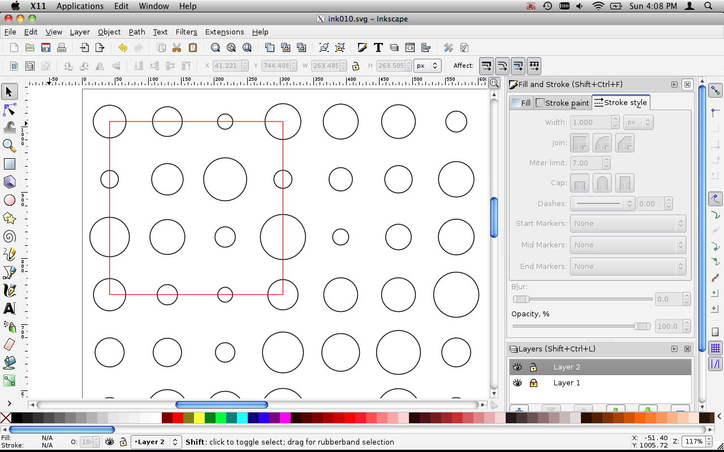Click the Undo arrow icon
The height and width of the screenshot is (452, 724).
(x=122, y=47)
